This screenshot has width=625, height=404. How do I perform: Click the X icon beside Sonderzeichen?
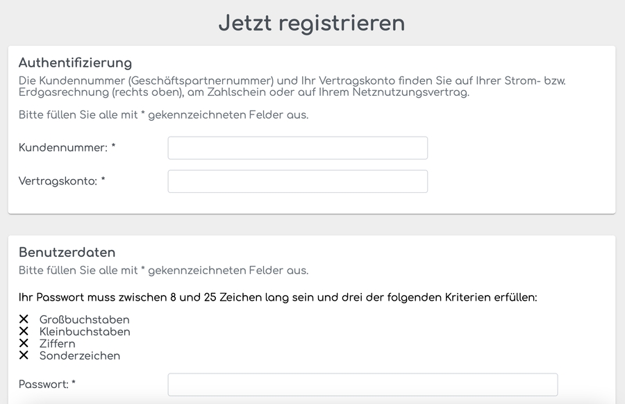click(x=24, y=355)
